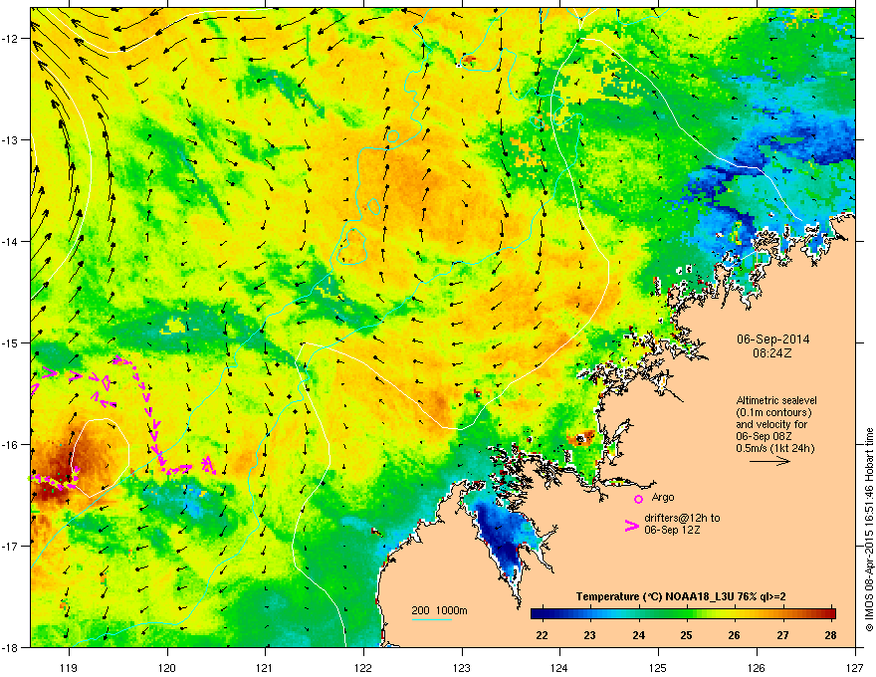
Task: Click the 'Altimetric sealevel' legend text
Action: pyautogui.click(x=776, y=400)
